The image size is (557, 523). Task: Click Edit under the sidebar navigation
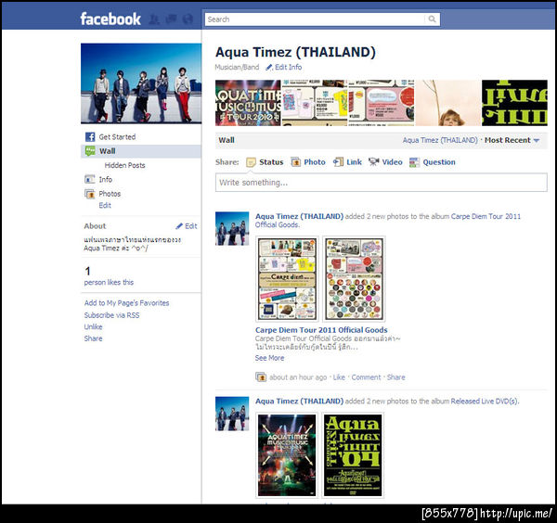point(105,205)
